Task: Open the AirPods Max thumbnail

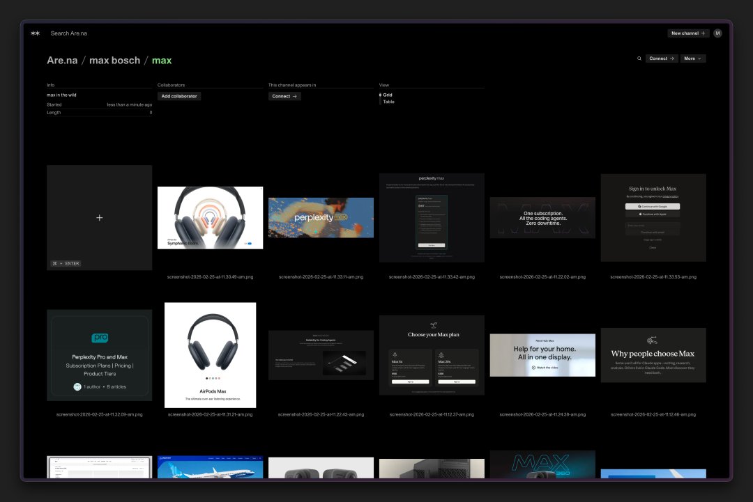Action: pyautogui.click(x=211, y=355)
